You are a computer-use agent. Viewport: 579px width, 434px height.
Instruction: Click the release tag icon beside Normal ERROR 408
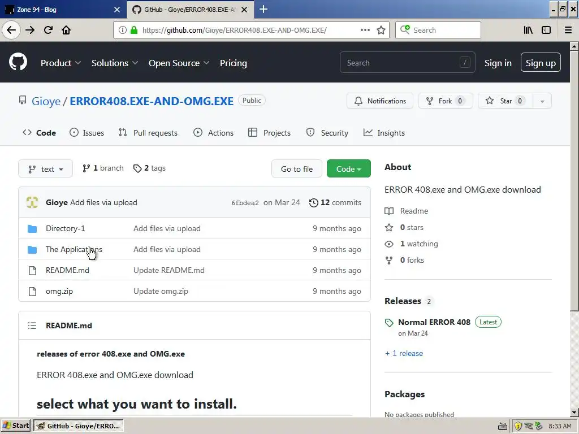[x=389, y=323]
